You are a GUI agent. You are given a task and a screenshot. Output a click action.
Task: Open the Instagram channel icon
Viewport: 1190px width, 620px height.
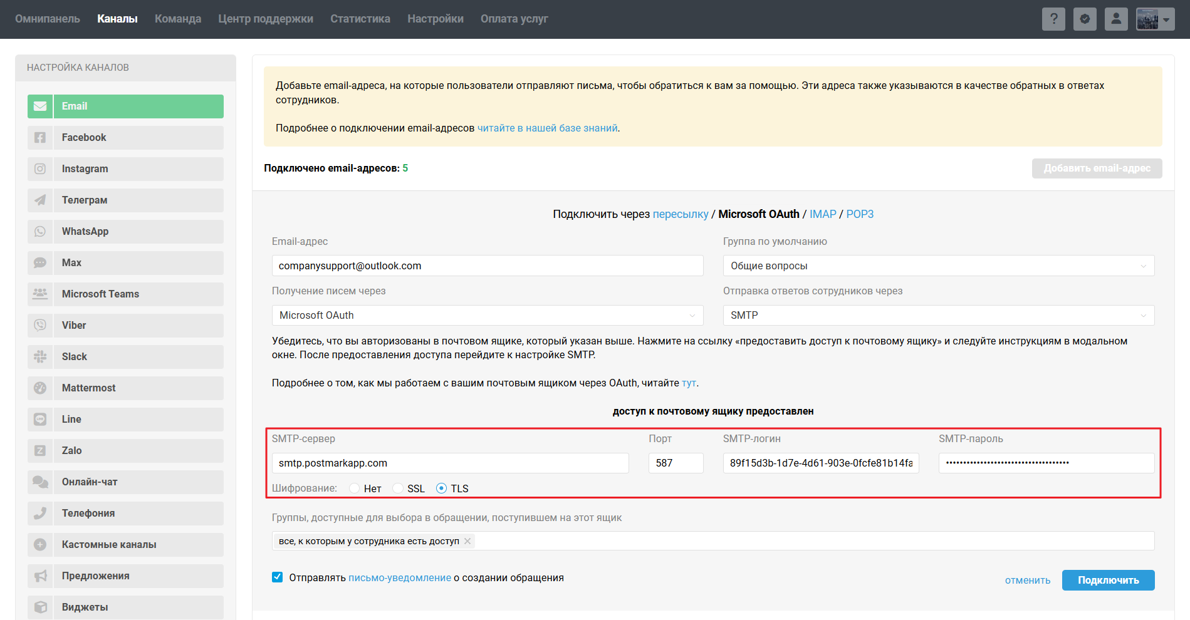click(x=40, y=169)
